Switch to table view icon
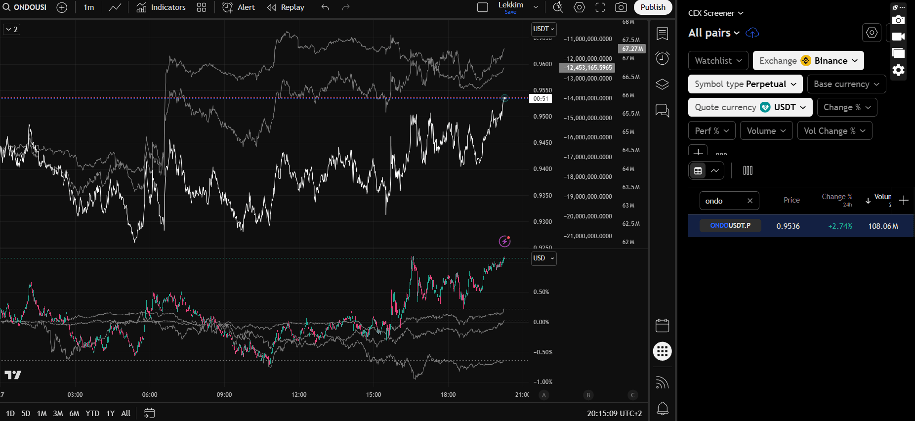This screenshot has height=421, width=915. coord(698,170)
